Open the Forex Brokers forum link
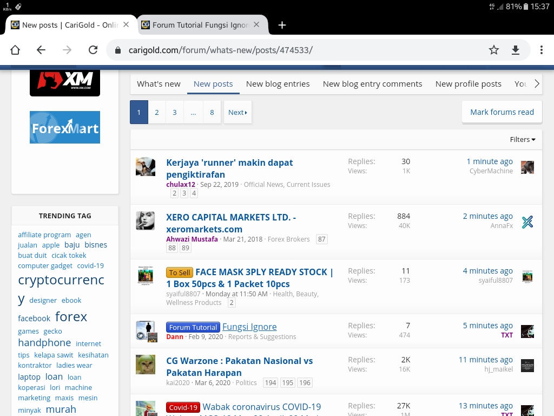Screen dimensions: 554x416 pyautogui.click(x=289, y=239)
